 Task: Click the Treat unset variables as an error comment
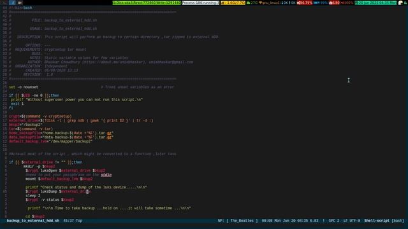click(x=138, y=87)
